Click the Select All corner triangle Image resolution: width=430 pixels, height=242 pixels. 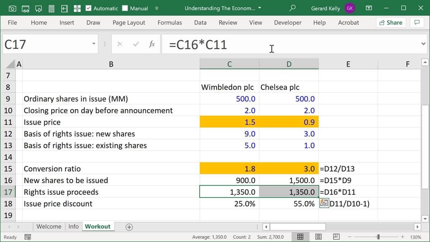[11, 64]
